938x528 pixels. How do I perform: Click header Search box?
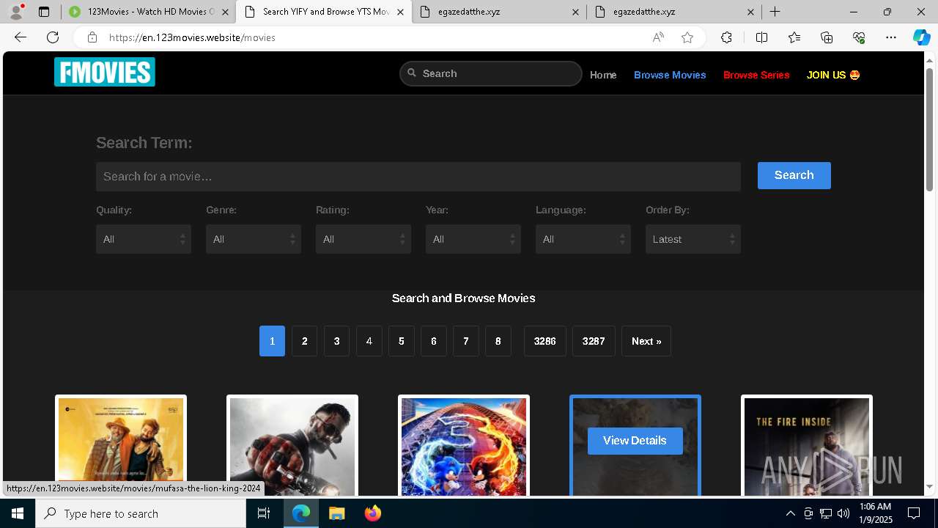491,73
